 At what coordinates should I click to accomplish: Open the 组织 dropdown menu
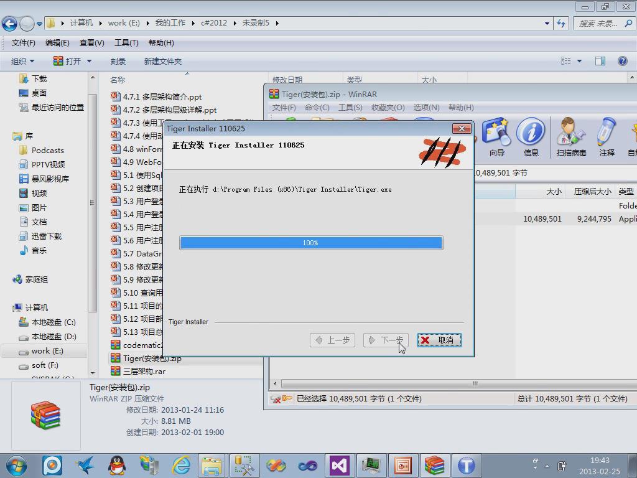[x=23, y=62]
